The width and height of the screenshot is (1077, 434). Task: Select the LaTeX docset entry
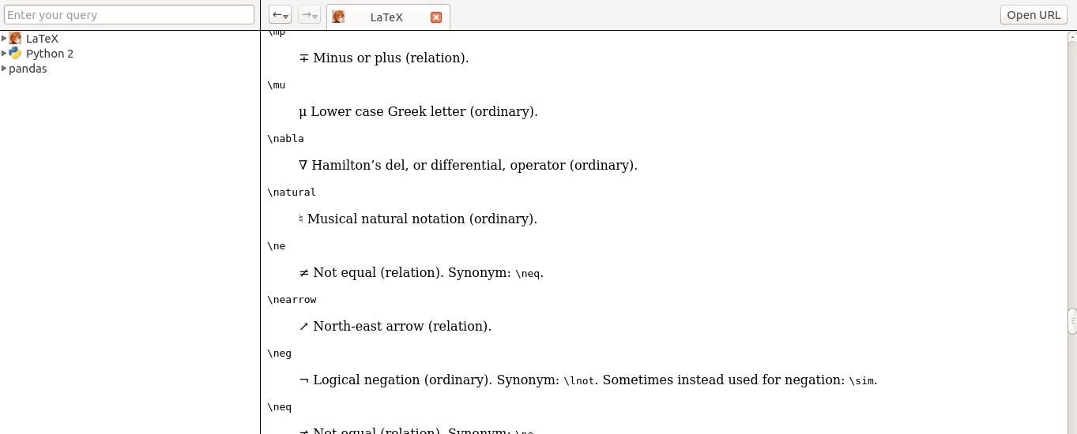(x=42, y=39)
